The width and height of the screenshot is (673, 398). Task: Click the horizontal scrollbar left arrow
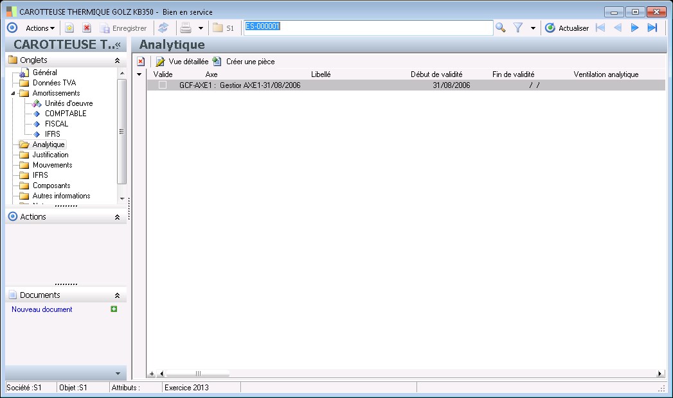(161, 374)
